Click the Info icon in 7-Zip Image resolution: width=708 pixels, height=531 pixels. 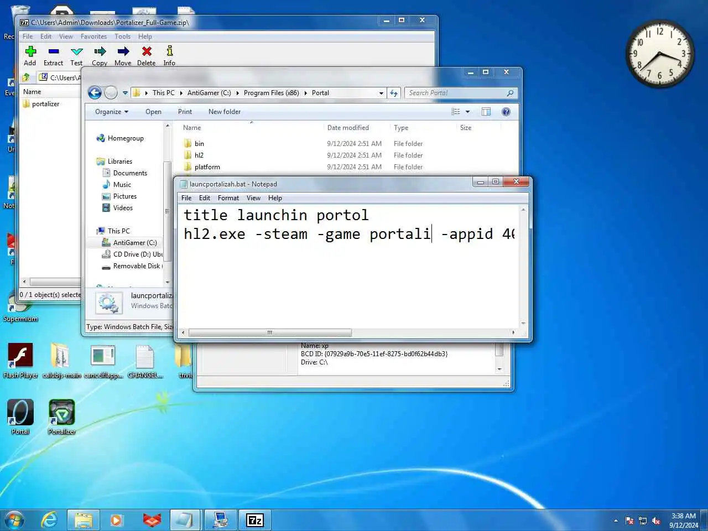[x=169, y=51]
